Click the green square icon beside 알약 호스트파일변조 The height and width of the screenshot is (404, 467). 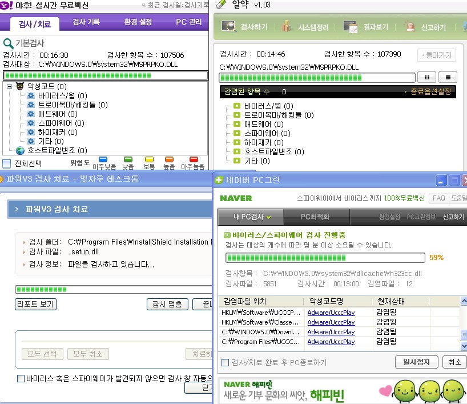[x=237, y=151]
